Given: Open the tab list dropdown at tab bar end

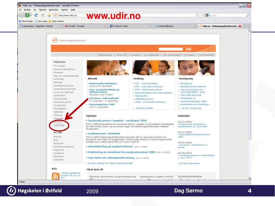Looking at the screenshot, I should (250, 26).
